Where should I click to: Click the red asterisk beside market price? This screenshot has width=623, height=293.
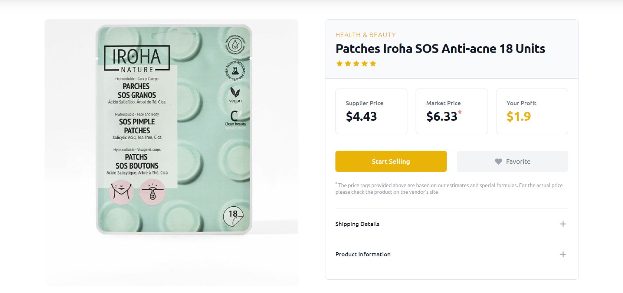(x=460, y=113)
